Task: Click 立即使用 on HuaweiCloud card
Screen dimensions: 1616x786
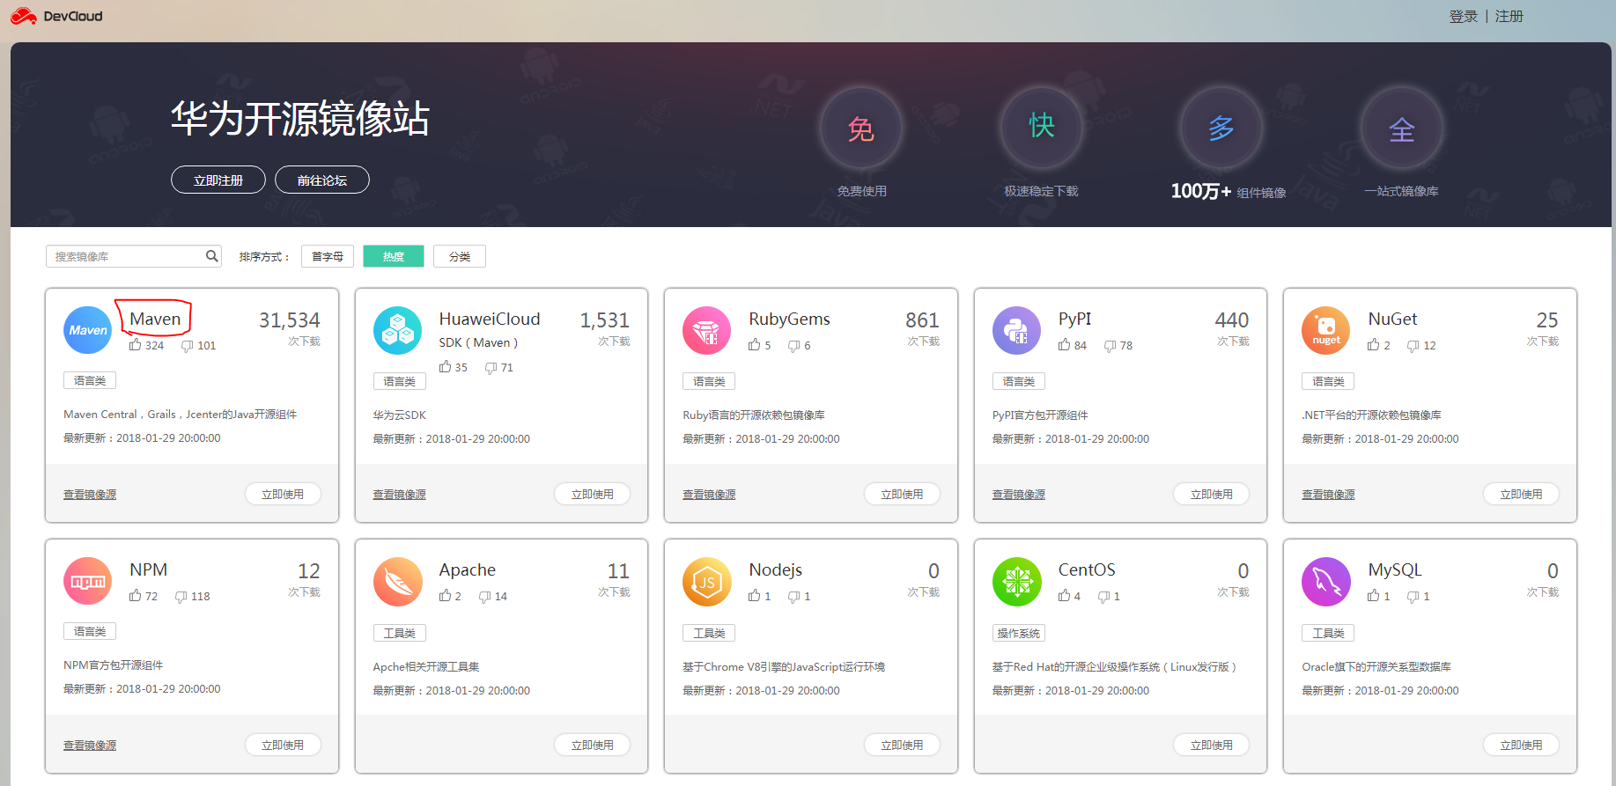Action: pyautogui.click(x=593, y=494)
